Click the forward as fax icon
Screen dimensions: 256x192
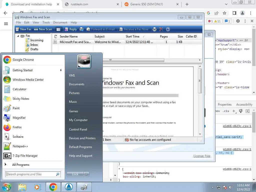pos(81,29)
